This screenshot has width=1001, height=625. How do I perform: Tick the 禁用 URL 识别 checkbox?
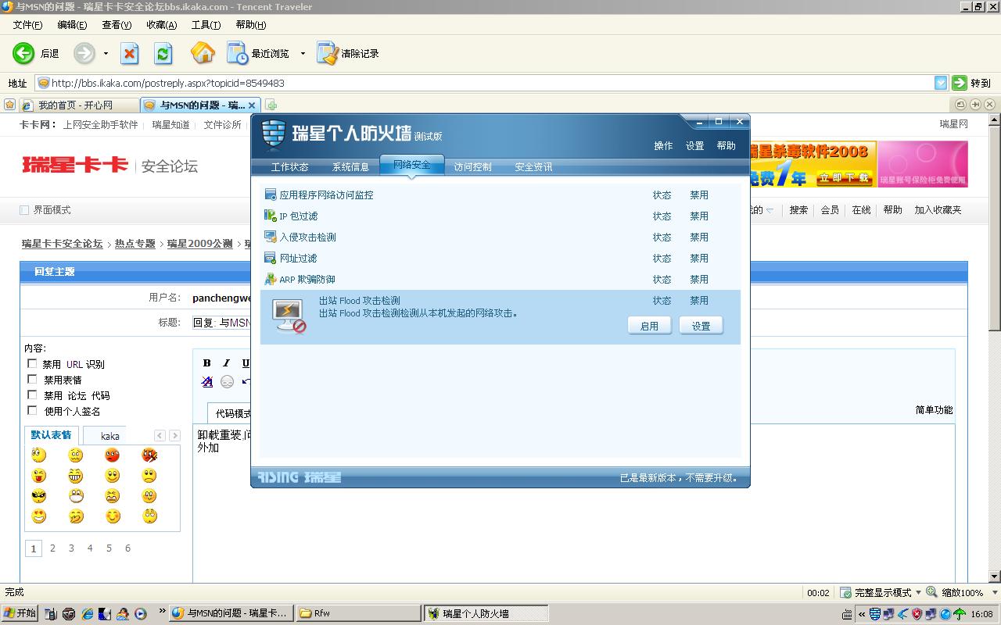tap(32, 363)
